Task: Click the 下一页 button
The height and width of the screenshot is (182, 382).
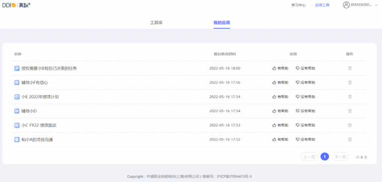Action: (340, 157)
